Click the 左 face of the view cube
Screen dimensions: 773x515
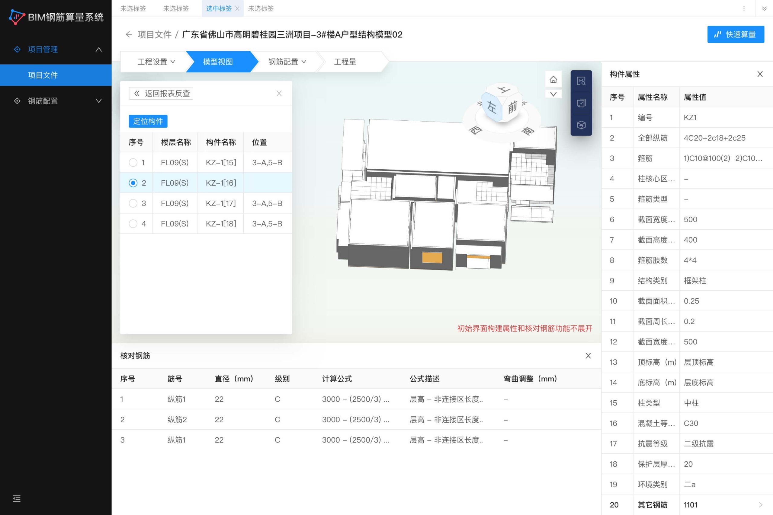pyautogui.click(x=492, y=107)
